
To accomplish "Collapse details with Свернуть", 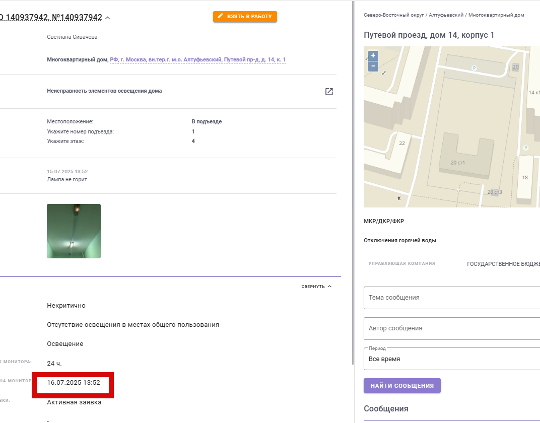I will click(x=316, y=287).
